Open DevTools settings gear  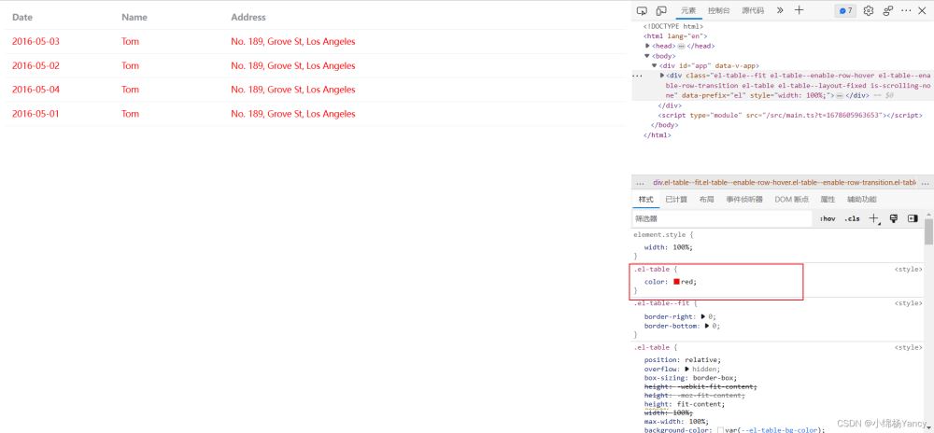[x=869, y=10]
